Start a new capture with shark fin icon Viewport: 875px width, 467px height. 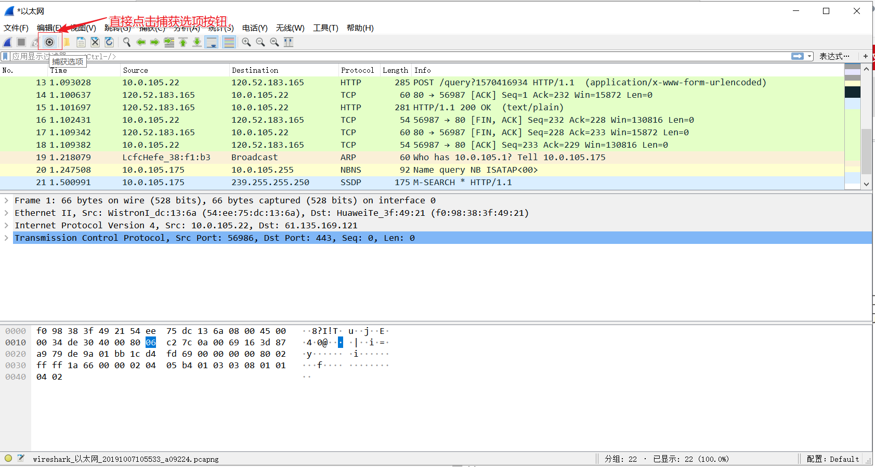[8, 42]
